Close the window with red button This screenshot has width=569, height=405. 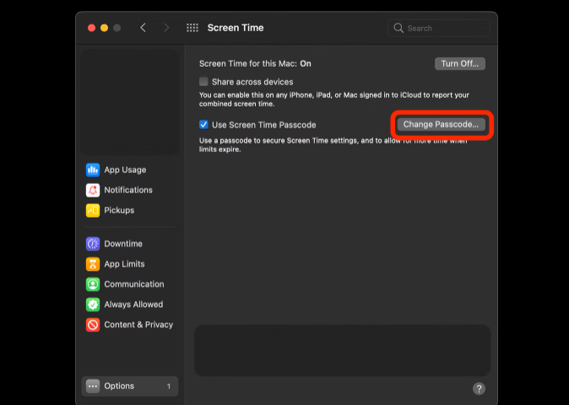[91, 28]
